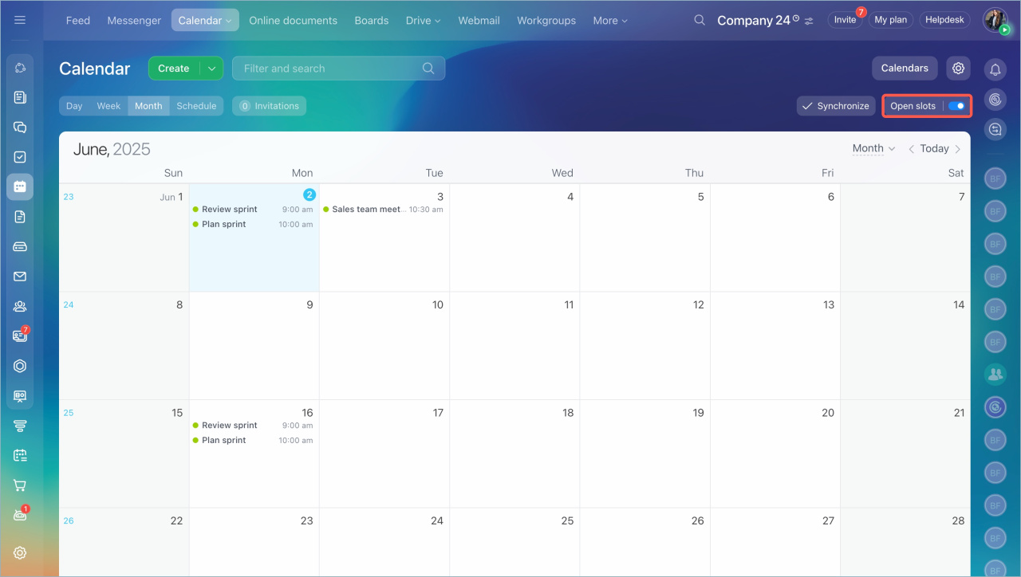Click the clock icon next to Company 24
The image size is (1021, 577).
coord(795,18)
